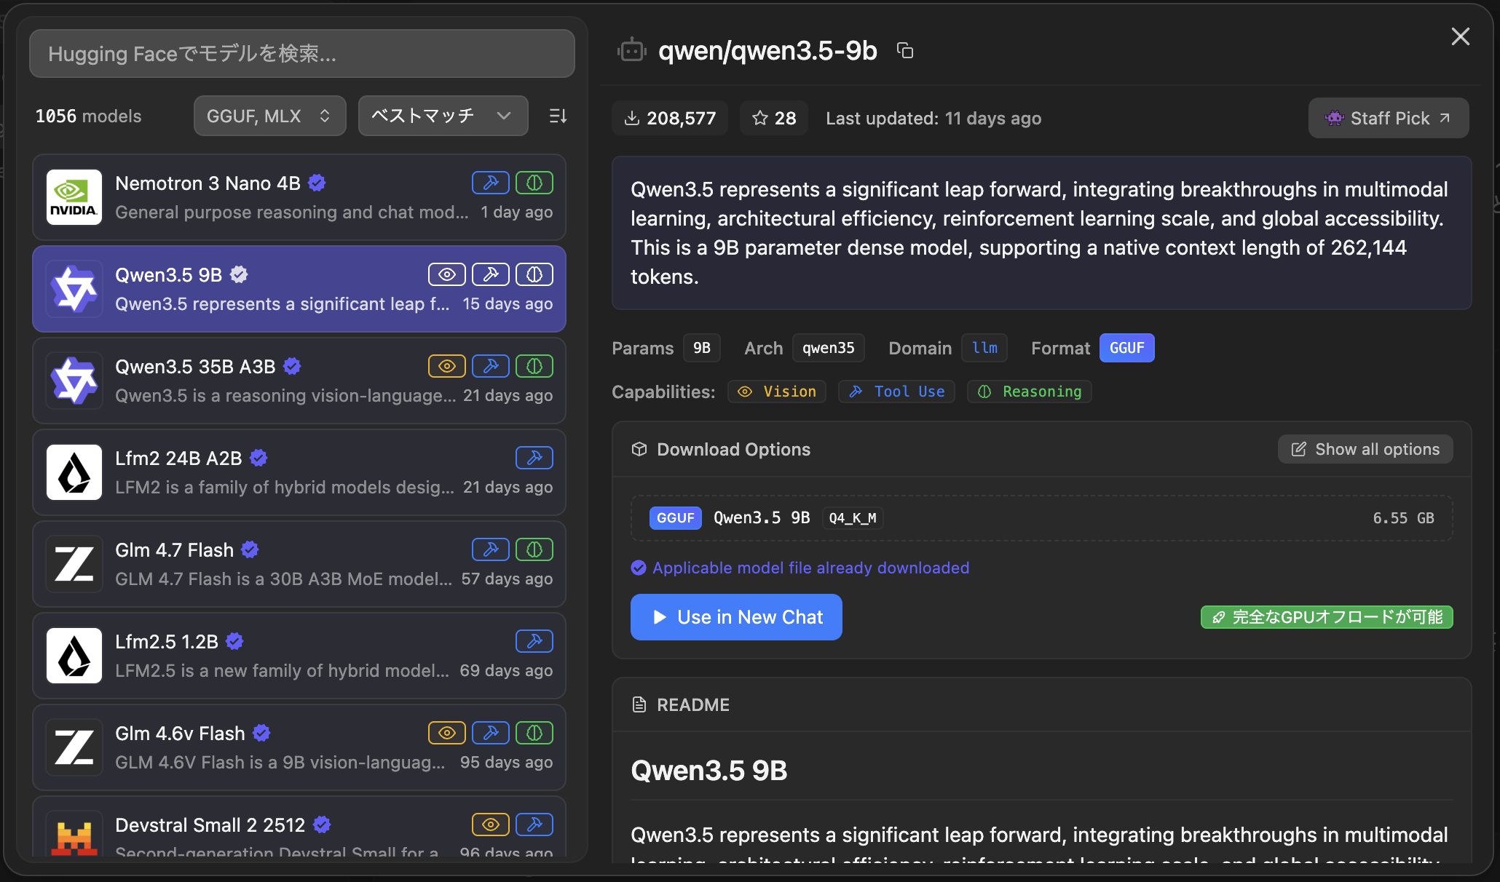
Task: Click vision eye icon on Glm 4.6v Flash
Action: coord(447,733)
